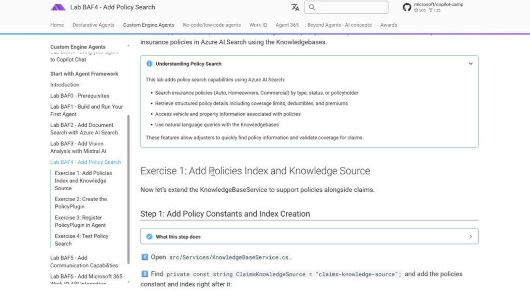Navigate to Exercise 2: Create the PolicyPlugin

81,203
